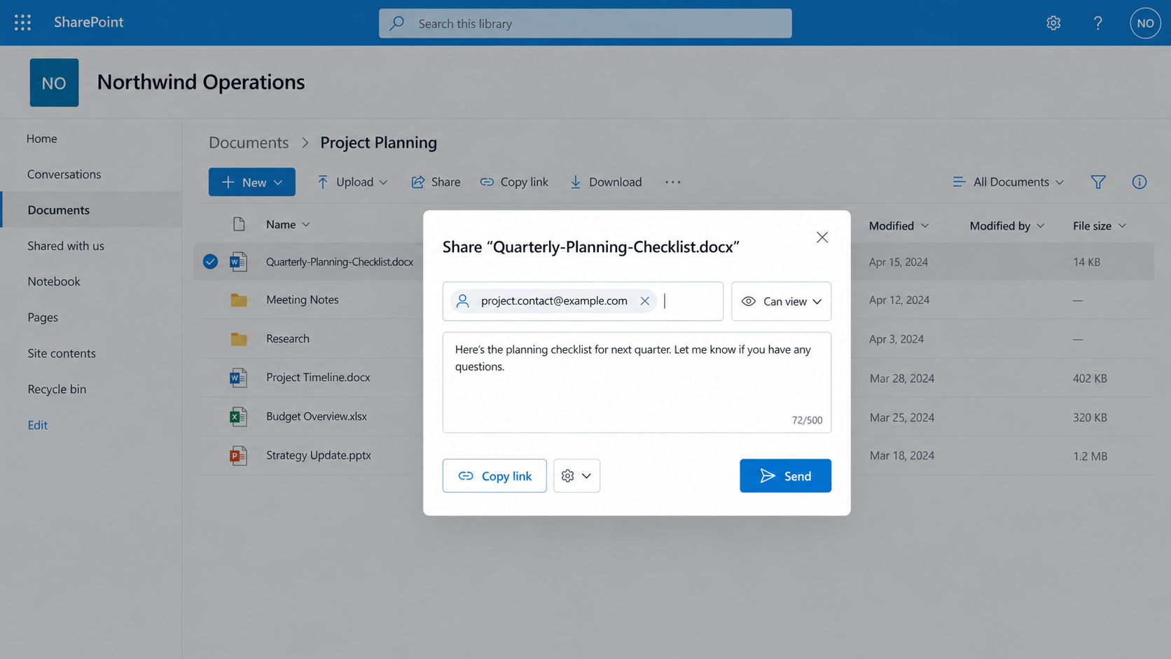The image size is (1171, 659).
Task: Click the SharePoint header label
Action: pos(89,22)
